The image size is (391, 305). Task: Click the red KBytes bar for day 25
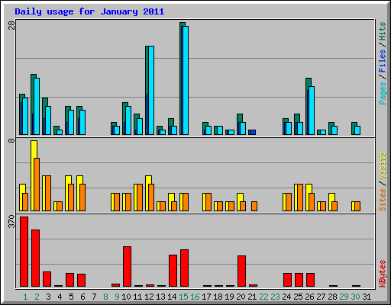click(299, 280)
